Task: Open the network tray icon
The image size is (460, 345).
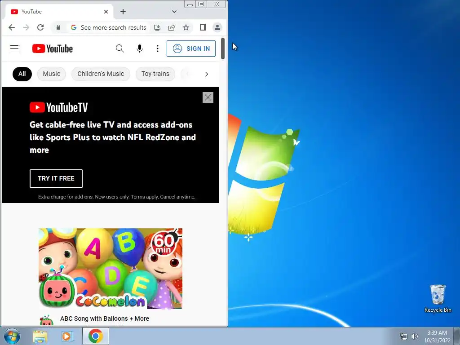Action: point(404,336)
